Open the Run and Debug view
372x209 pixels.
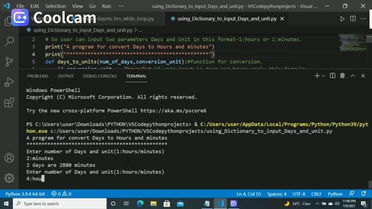tap(9, 82)
